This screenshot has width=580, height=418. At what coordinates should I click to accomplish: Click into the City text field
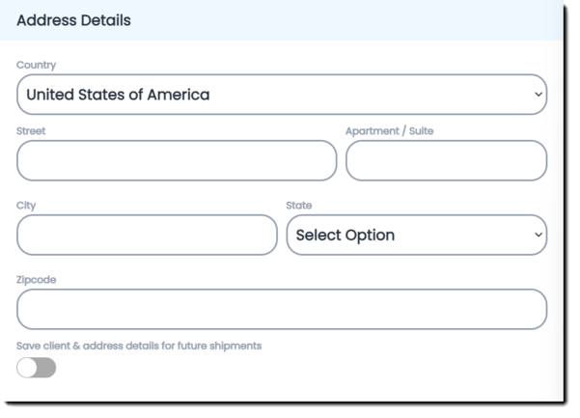click(147, 236)
